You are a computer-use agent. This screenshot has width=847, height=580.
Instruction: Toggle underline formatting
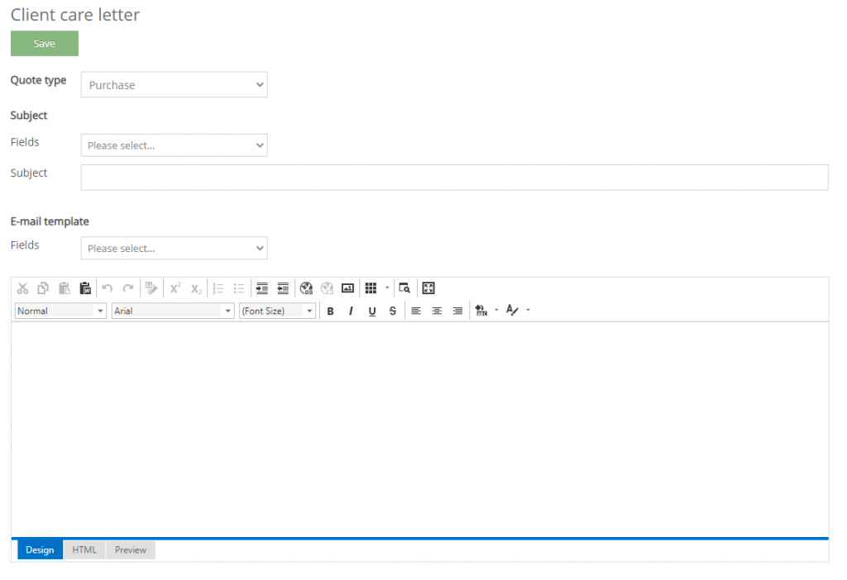pyautogui.click(x=372, y=311)
